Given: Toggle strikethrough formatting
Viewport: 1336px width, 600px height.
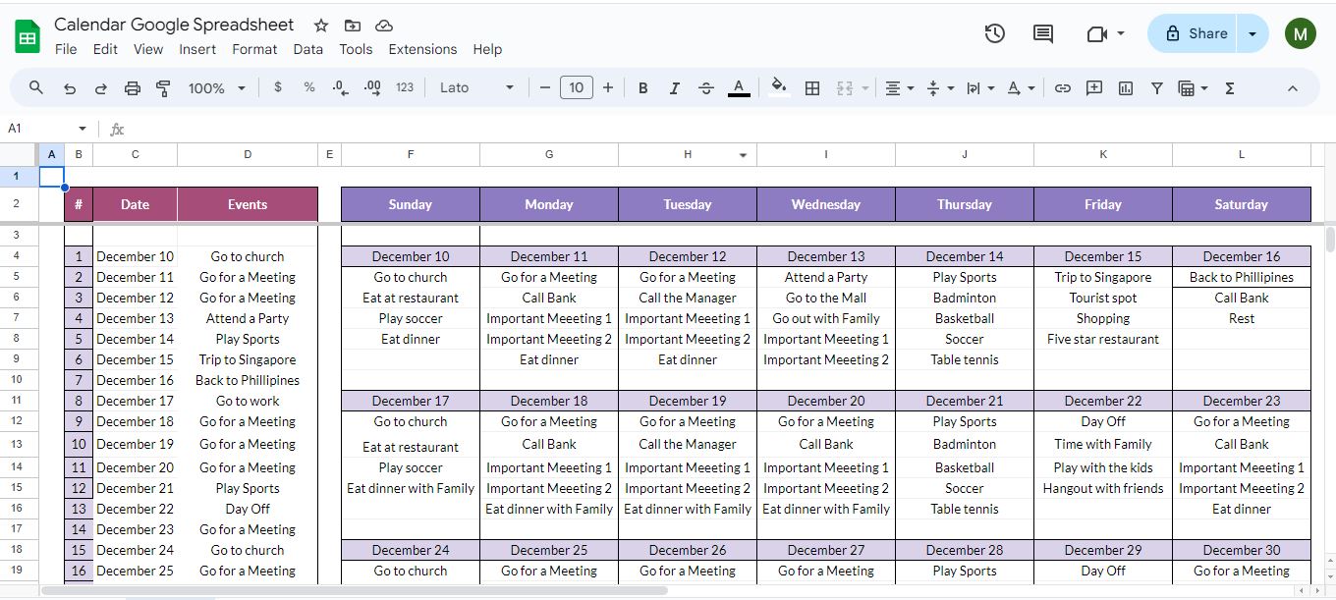Looking at the screenshot, I should coord(706,87).
